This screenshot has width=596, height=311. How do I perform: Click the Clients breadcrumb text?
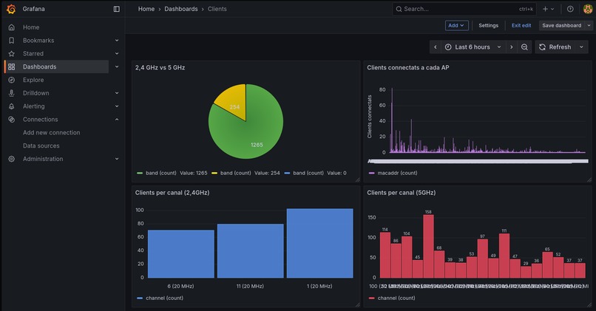coord(217,9)
